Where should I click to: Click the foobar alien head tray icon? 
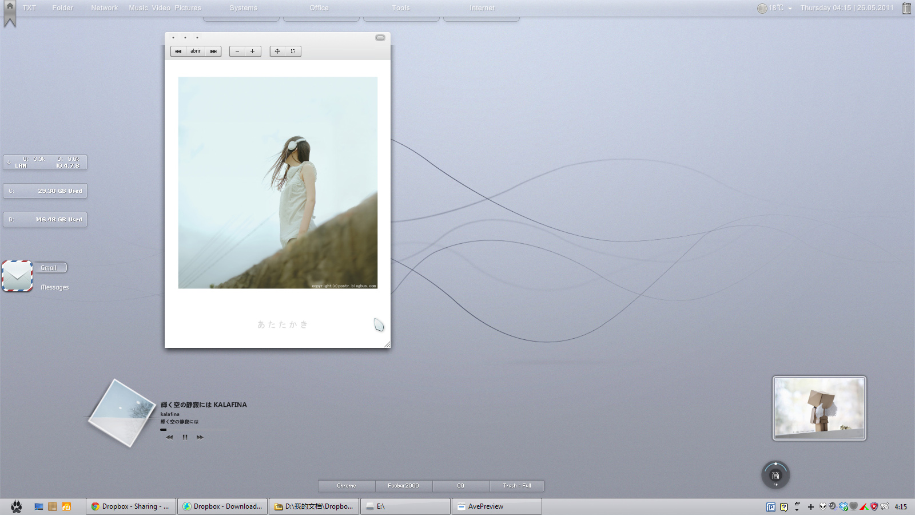point(823,506)
